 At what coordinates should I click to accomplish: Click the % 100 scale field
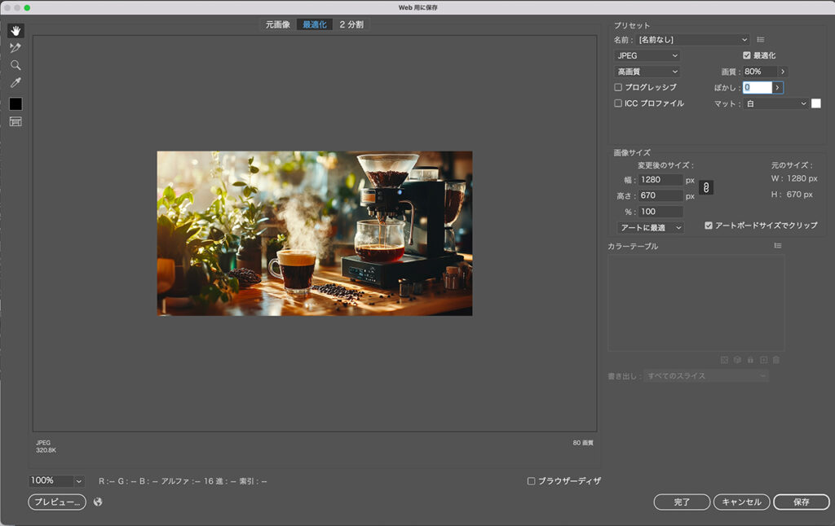click(660, 212)
